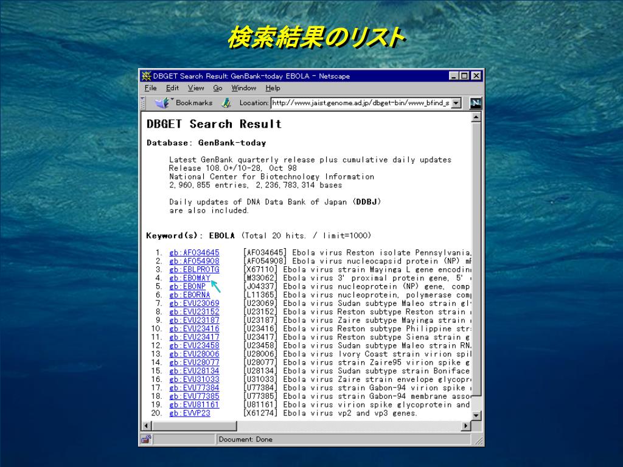
Task: Open link gb:EVU28006
Action: 194,354
